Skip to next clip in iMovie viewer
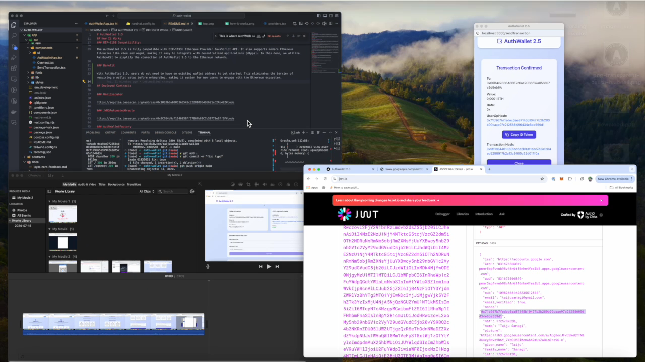Viewport: 645px width, 362px height. 277,267
